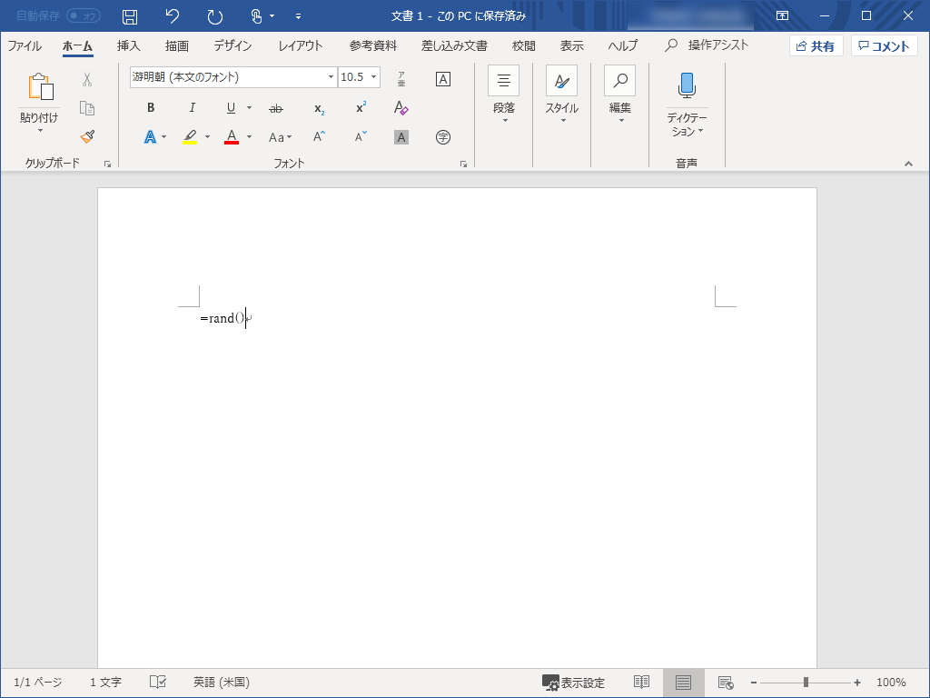Undo the last action
The image size is (930, 698).
(x=172, y=16)
